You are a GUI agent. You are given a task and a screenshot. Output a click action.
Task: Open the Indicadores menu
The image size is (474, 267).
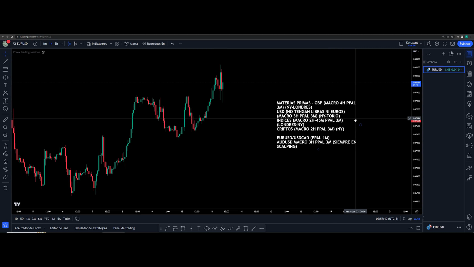click(x=97, y=44)
